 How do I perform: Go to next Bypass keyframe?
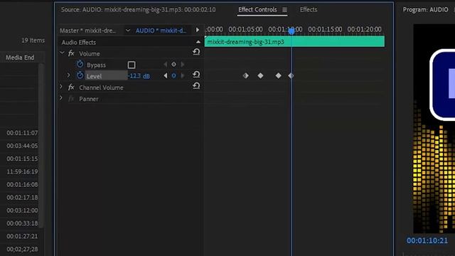point(183,65)
